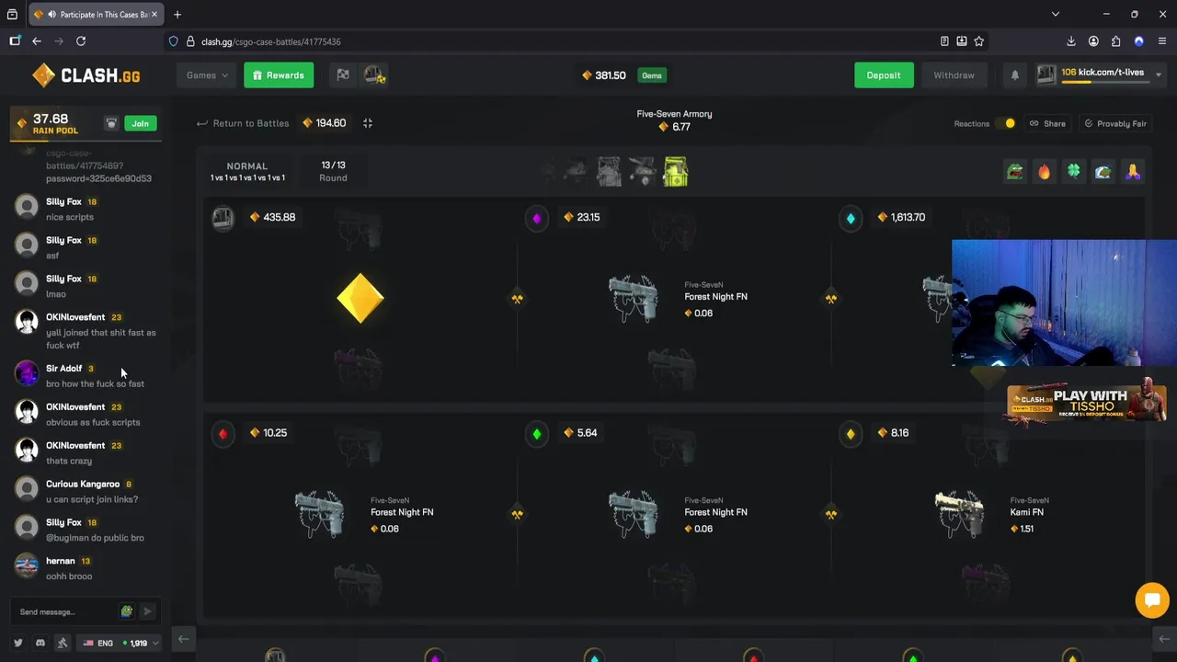Open Silly Fox's 'nice scripts' message
Image resolution: width=1177 pixels, height=662 pixels.
(x=70, y=217)
